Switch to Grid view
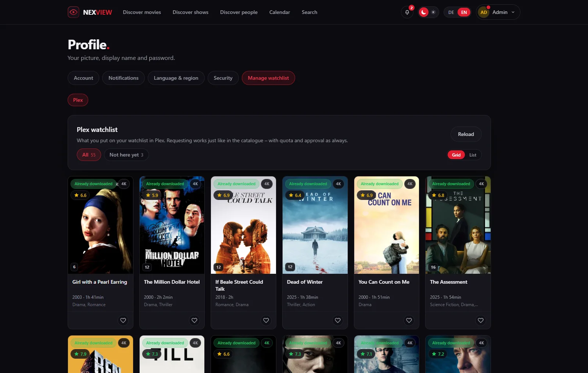Image resolution: width=588 pixels, height=373 pixels. click(x=456, y=155)
